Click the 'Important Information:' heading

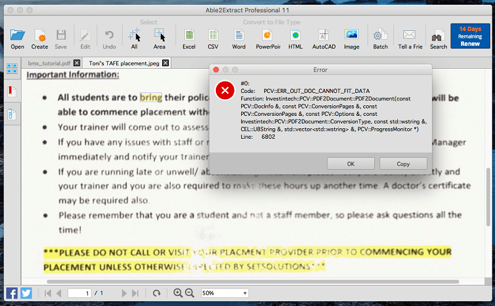[73, 74]
